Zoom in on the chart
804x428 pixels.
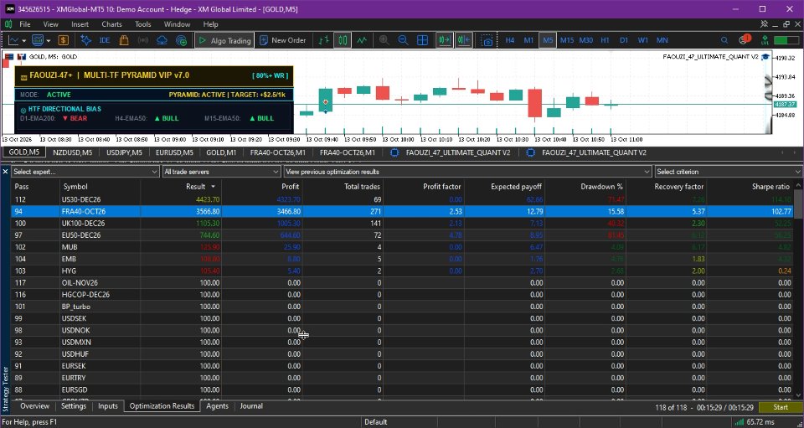384,40
